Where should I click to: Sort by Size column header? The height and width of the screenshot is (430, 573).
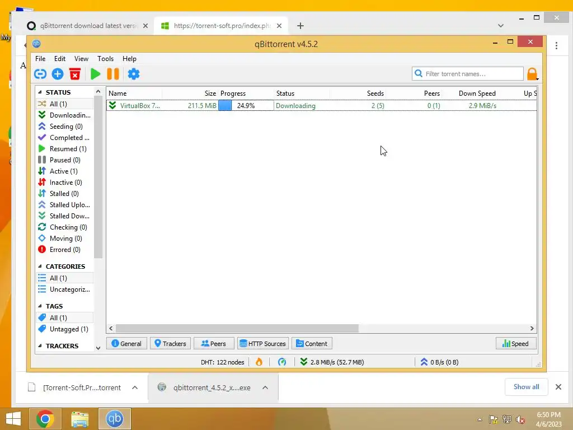point(190,94)
